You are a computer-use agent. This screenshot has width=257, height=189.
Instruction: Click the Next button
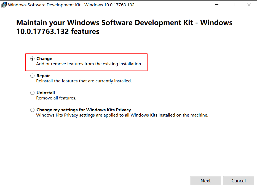[205, 181]
